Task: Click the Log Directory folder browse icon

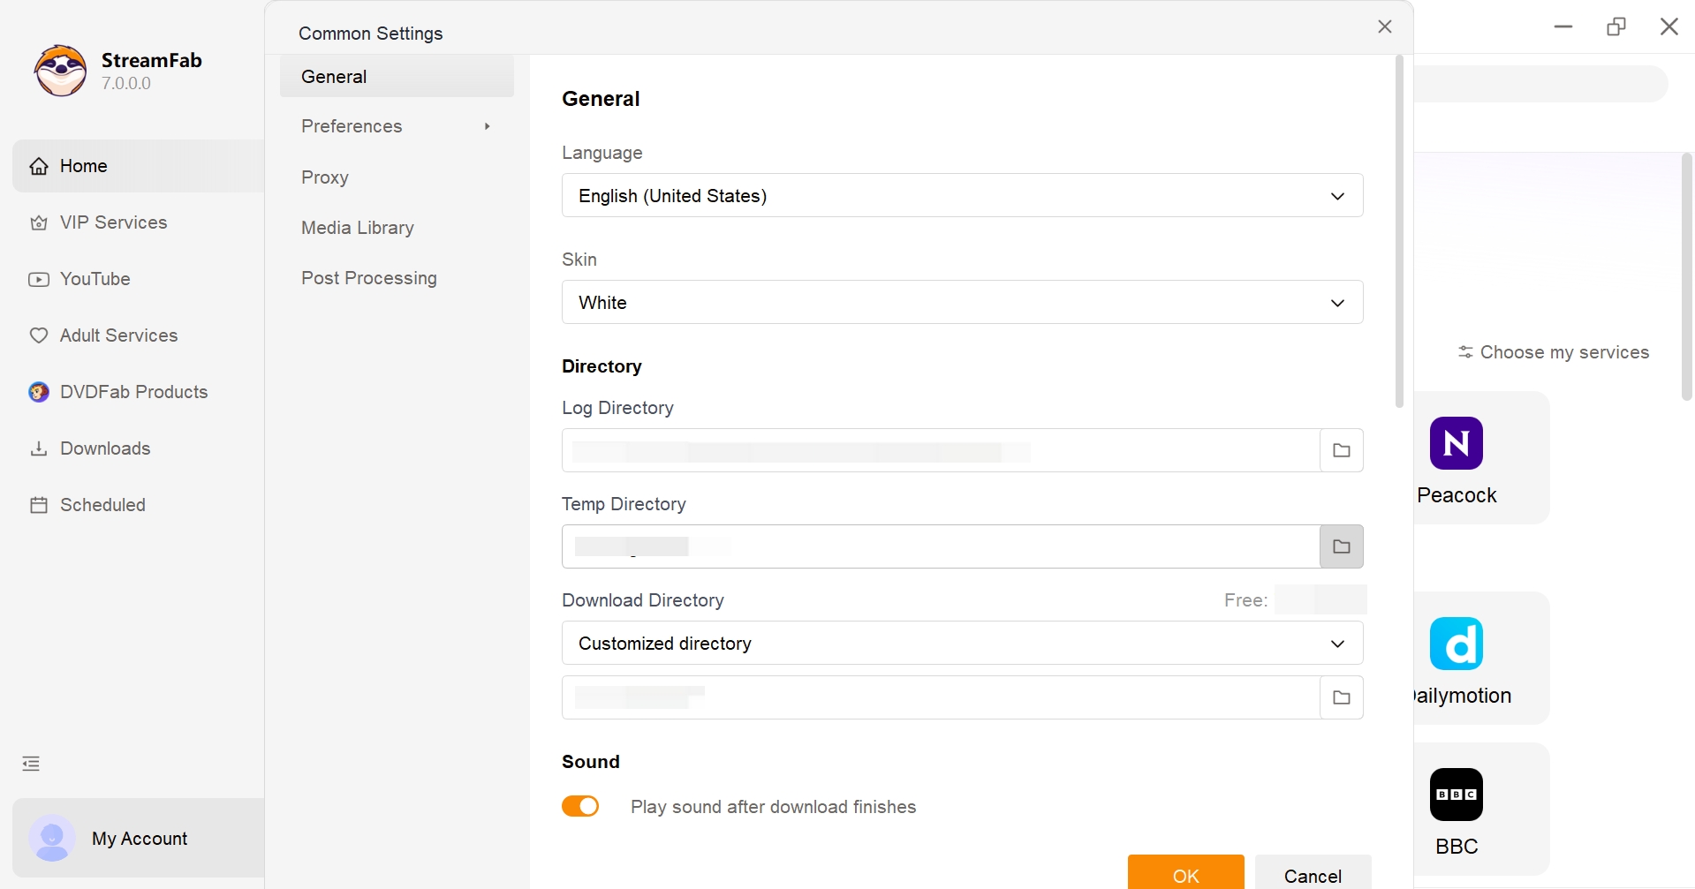Action: pos(1341,450)
